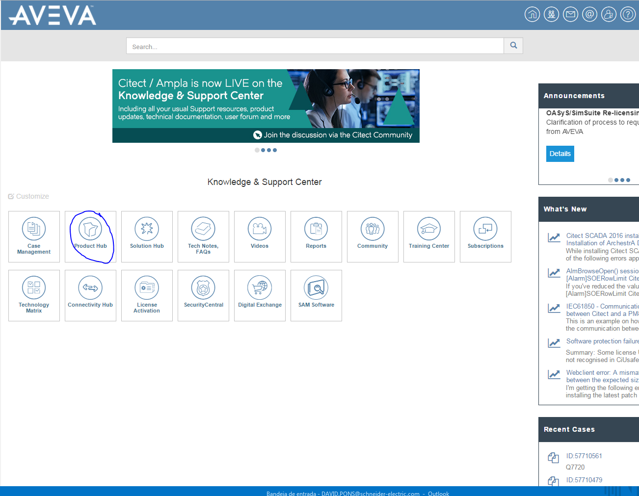Click trend icon beside Webclient error item

pyautogui.click(x=554, y=374)
